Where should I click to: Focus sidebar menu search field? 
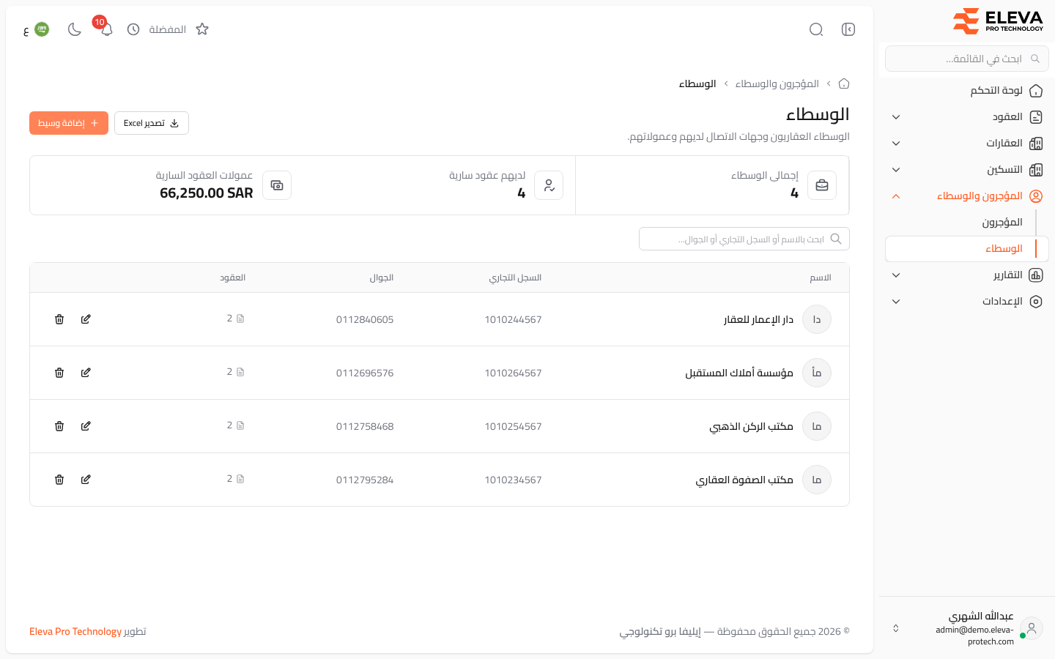point(967,59)
